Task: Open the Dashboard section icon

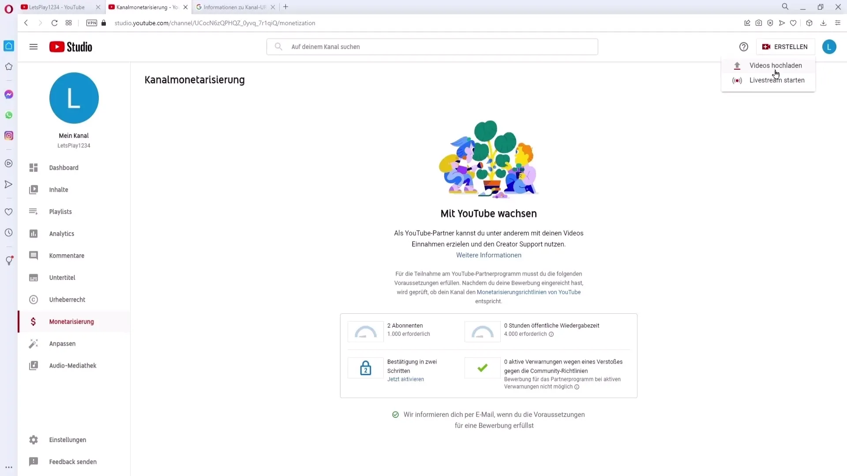Action: (x=34, y=168)
